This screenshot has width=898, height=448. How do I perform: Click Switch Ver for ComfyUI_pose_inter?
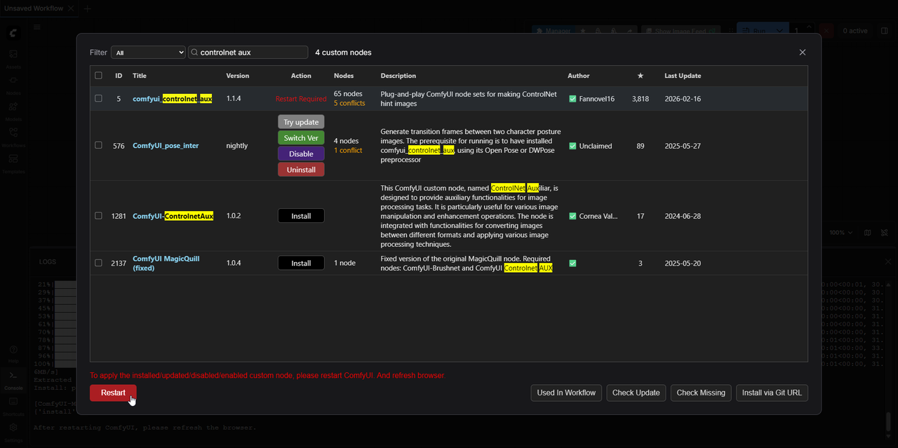pos(301,138)
